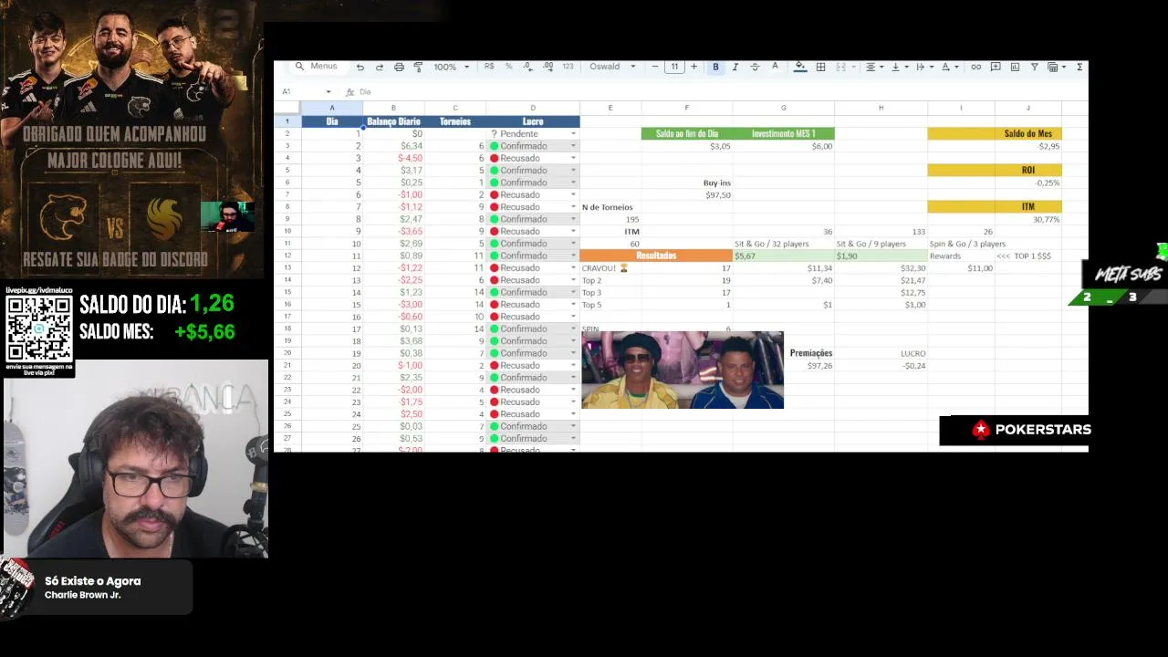Open horizontal align options
This screenshot has height=657, width=1168.
click(x=872, y=67)
